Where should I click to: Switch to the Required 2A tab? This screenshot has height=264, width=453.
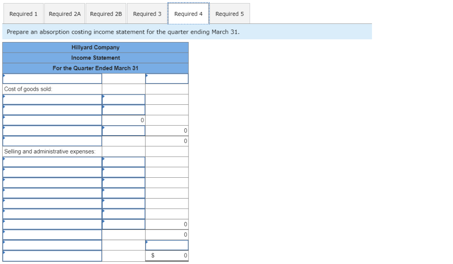click(65, 14)
